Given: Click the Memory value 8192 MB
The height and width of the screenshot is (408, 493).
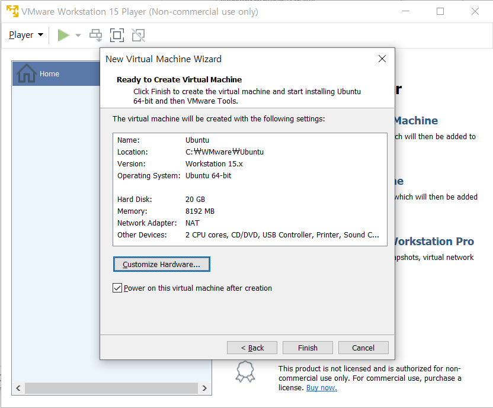Looking at the screenshot, I should pyautogui.click(x=200, y=211).
